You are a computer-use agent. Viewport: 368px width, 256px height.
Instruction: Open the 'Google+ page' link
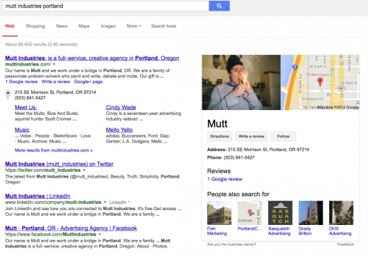88,82
